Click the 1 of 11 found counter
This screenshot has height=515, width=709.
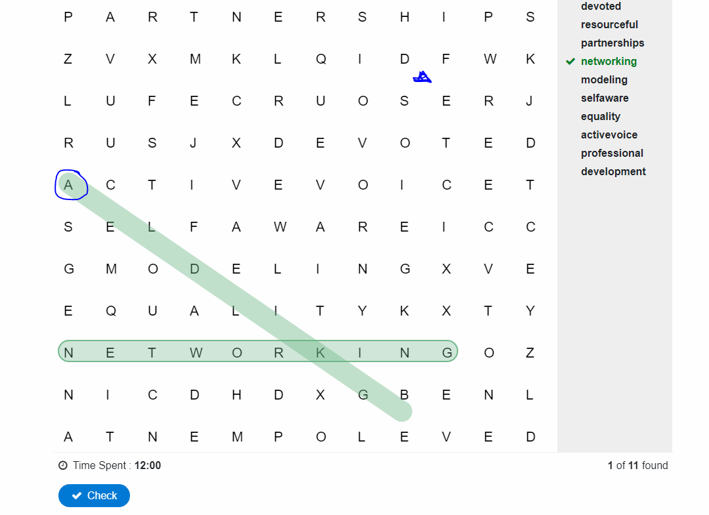click(637, 465)
